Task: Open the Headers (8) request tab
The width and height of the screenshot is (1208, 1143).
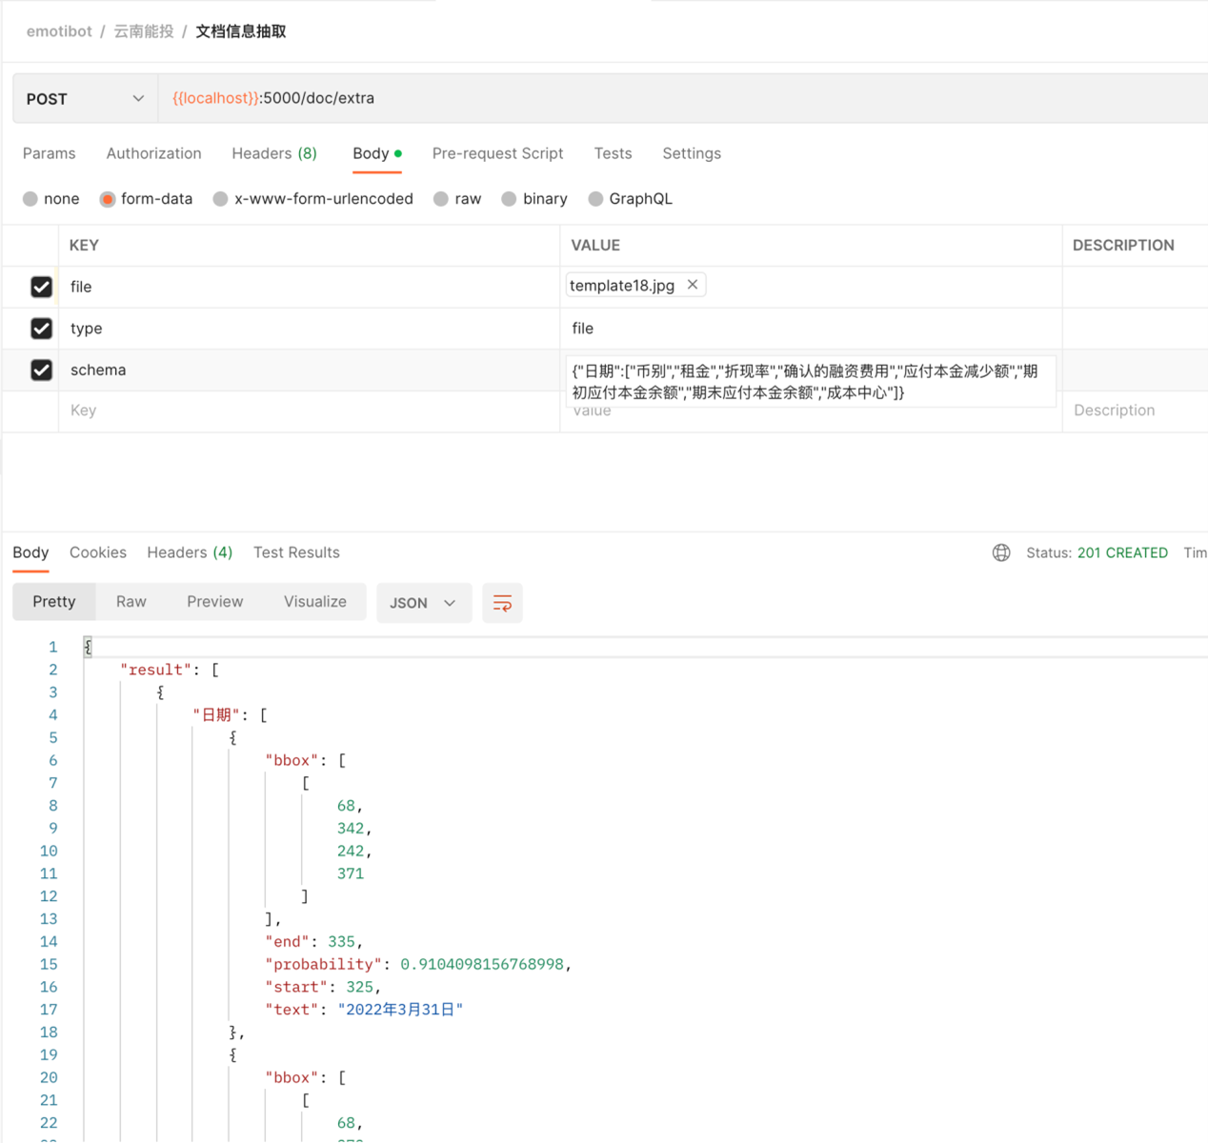Action: tap(274, 153)
